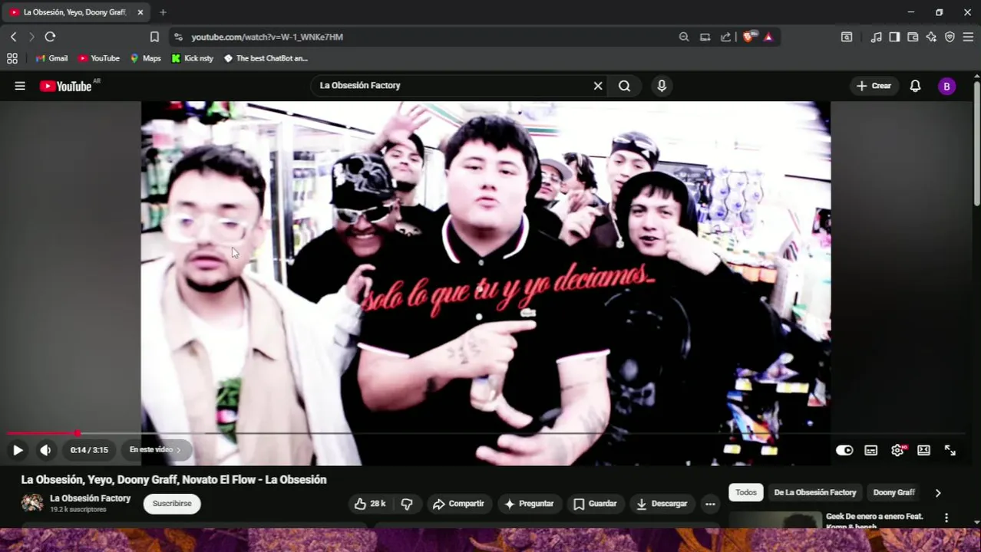Download the video with Descargar
This screenshot has height=552, width=981.
click(662, 504)
